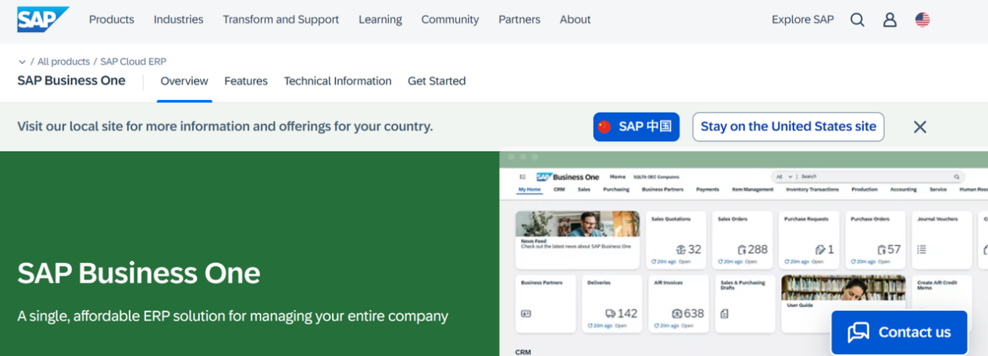This screenshot has height=356, width=988.
Task: Click the SAP logo in the header
Action: tap(43, 20)
